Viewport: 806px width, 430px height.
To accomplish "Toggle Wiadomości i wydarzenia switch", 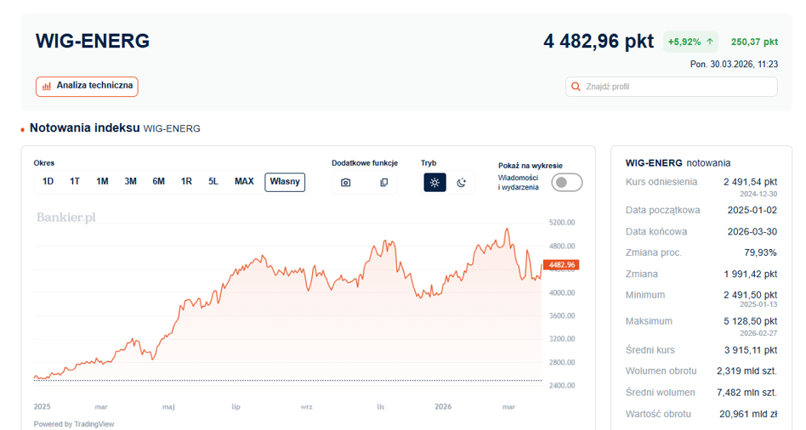I will pyautogui.click(x=567, y=183).
